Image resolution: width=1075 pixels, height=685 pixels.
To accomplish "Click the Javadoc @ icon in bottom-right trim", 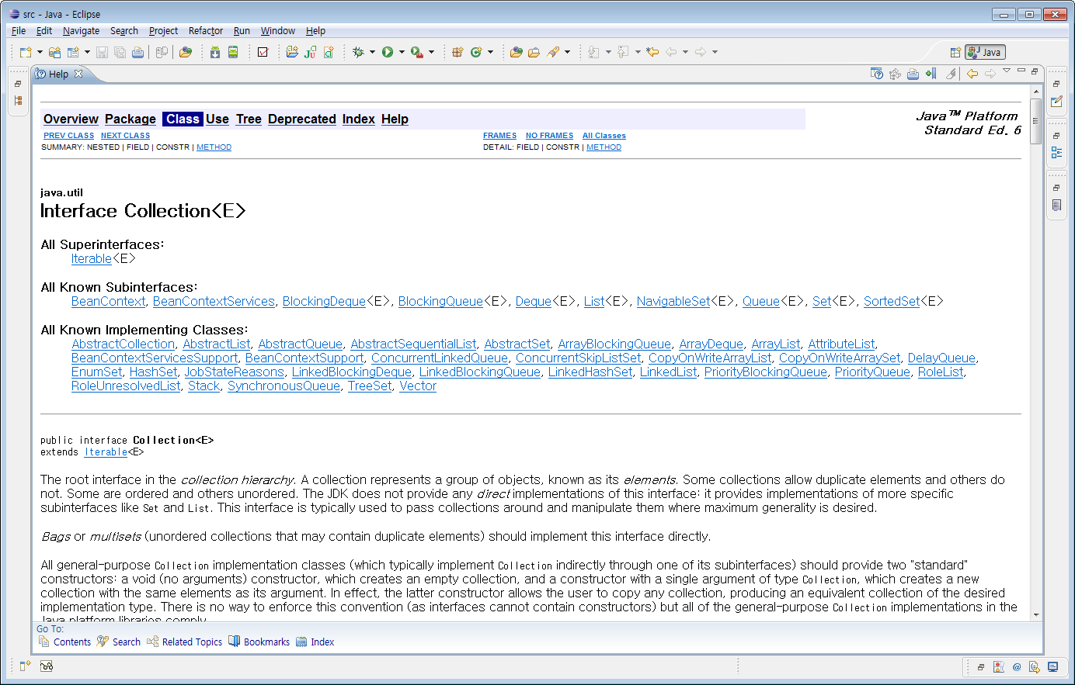I will point(1017,666).
